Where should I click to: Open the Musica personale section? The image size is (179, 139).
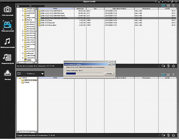pyautogui.click(x=7, y=43)
